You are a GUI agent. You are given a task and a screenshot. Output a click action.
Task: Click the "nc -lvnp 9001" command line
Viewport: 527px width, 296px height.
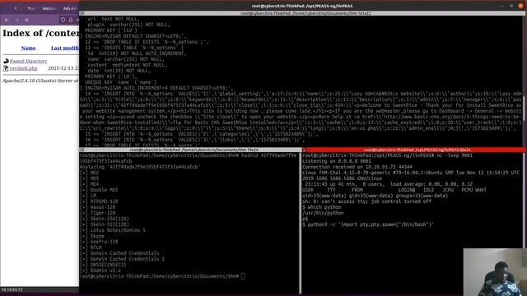[x=387, y=155]
